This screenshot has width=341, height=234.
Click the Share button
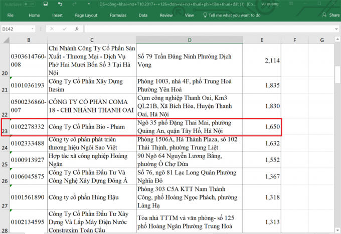pyautogui.click(x=331, y=15)
